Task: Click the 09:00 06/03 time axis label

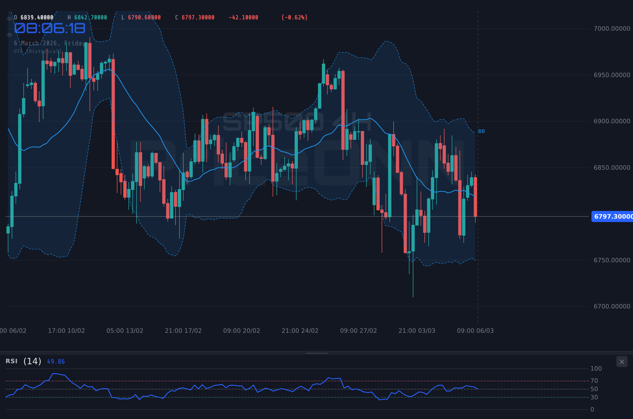Action: coord(475,331)
